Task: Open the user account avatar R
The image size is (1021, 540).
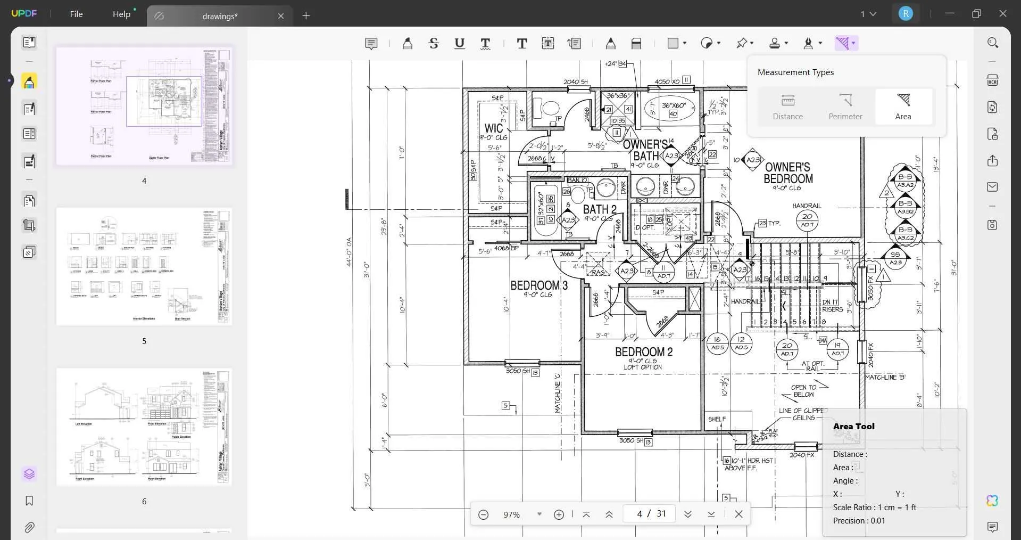Action: pyautogui.click(x=906, y=14)
